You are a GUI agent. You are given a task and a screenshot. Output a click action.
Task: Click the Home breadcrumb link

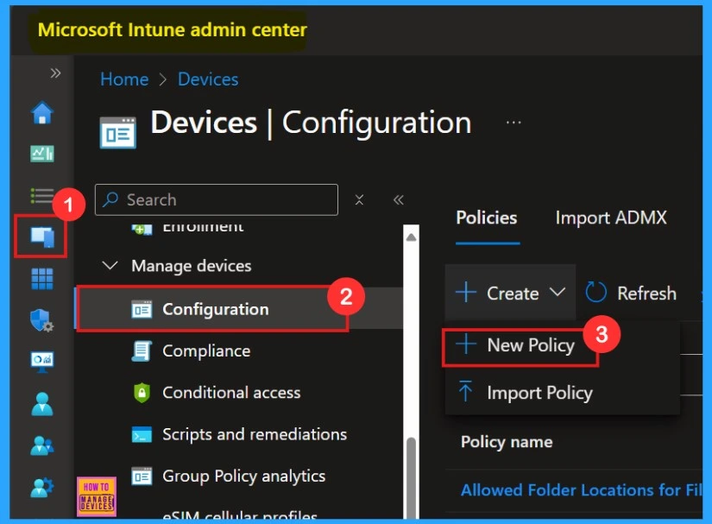[x=124, y=79]
